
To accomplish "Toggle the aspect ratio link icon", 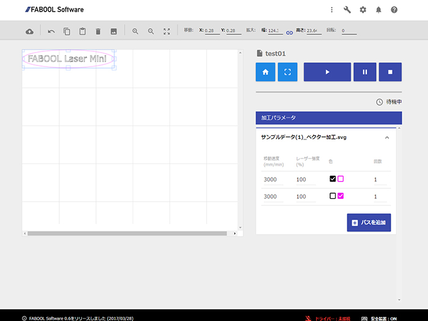I will click(x=289, y=33).
